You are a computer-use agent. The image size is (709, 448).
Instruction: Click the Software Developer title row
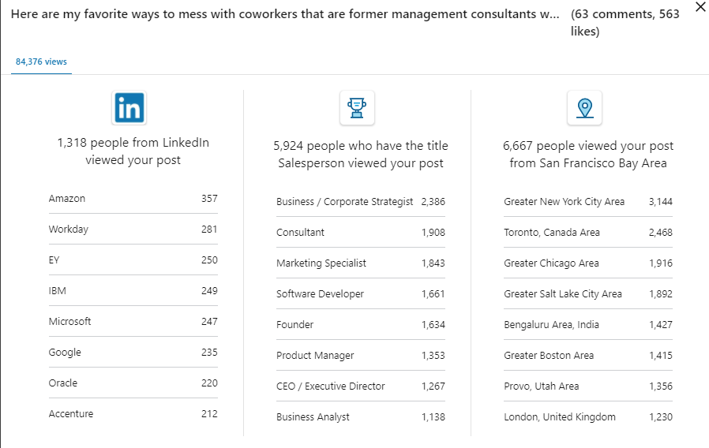click(360, 294)
